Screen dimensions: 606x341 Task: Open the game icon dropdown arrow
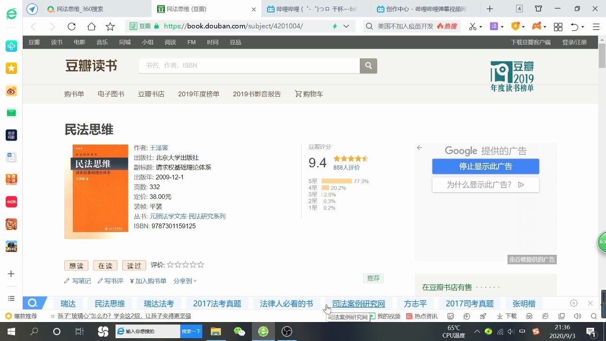tap(545, 27)
